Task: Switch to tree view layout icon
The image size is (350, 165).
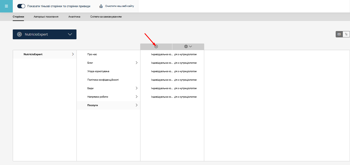Action: click(346, 34)
